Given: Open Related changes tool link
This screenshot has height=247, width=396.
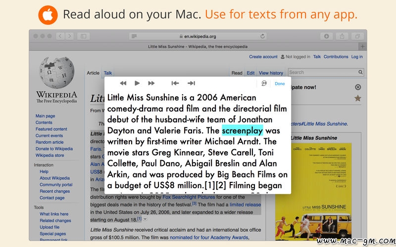Looking at the screenshot, I should click(x=55, y=220).
